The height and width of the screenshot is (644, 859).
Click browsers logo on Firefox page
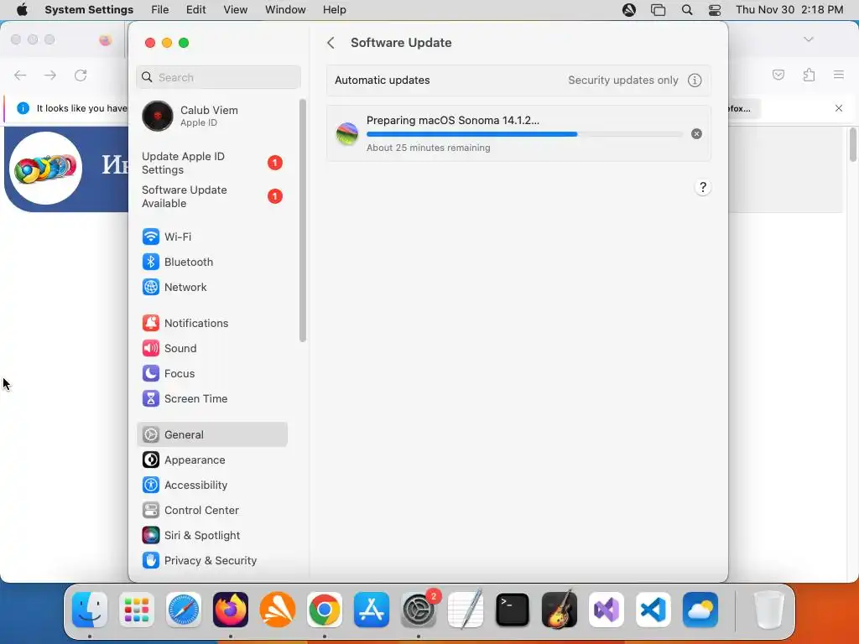[46, 168]
